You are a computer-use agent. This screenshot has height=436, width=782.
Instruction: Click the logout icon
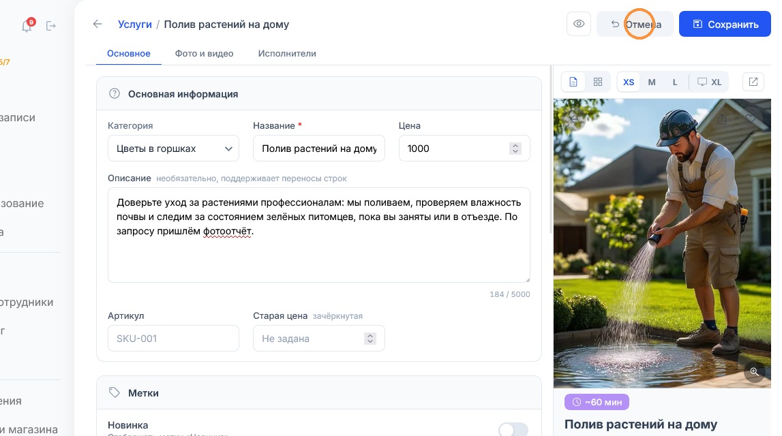[x=51, y=26]
